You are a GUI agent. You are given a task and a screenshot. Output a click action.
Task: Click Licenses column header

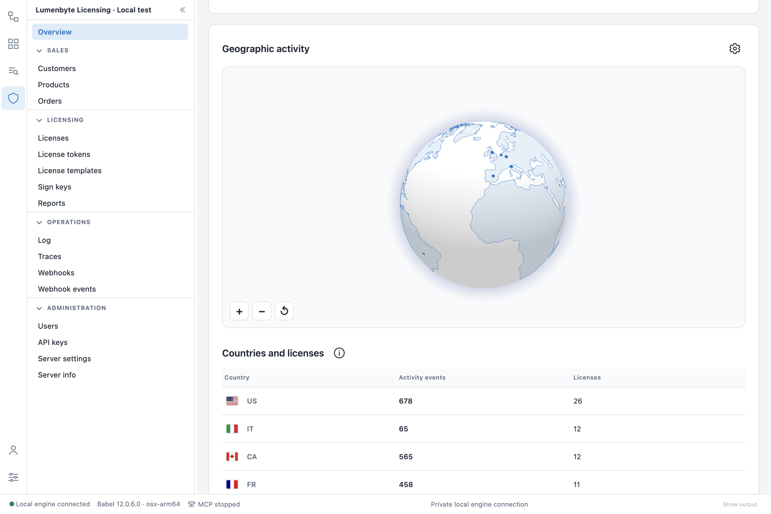[587, 377]
